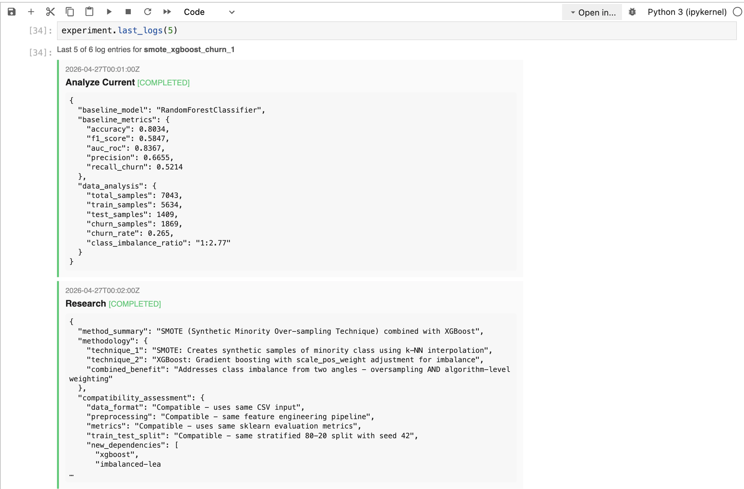Click the Research log heading
This screenshot has height=489, width=744.
tap(86, 304)
